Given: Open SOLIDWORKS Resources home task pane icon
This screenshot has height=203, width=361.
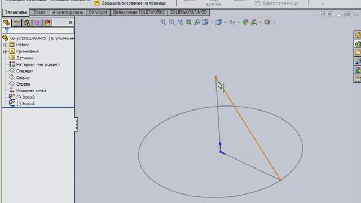Looking at the screenshot, I should pyautogui.click(x=358, y=35).
